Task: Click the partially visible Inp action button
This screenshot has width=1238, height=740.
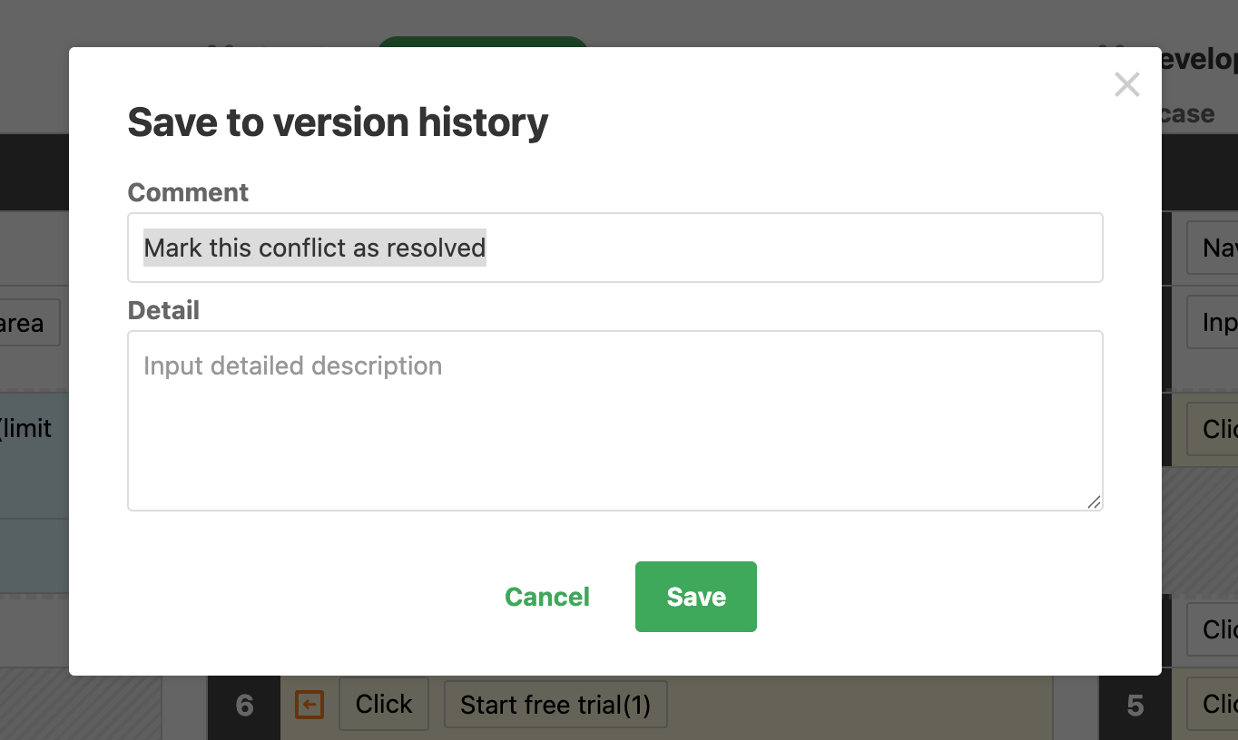Action: (1213, 323)
